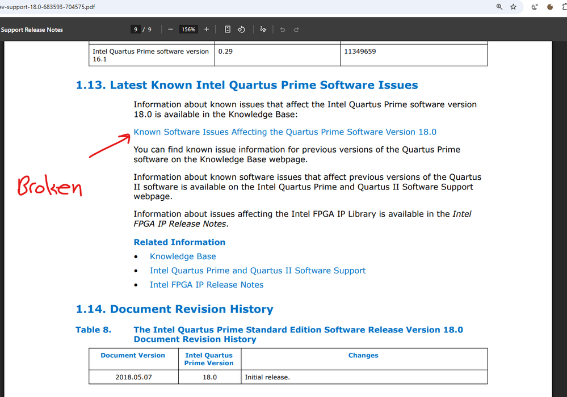The height and width of the screenshot is (397, 567).
Task: Open Intel Quartus Prime and Quartus II Software Support
Action: [x=258, y=271]
